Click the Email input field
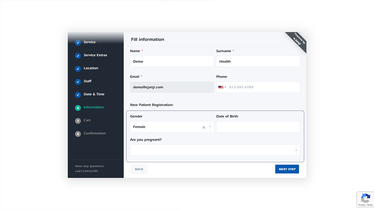The image size is (374, 210). pos(172,87)
